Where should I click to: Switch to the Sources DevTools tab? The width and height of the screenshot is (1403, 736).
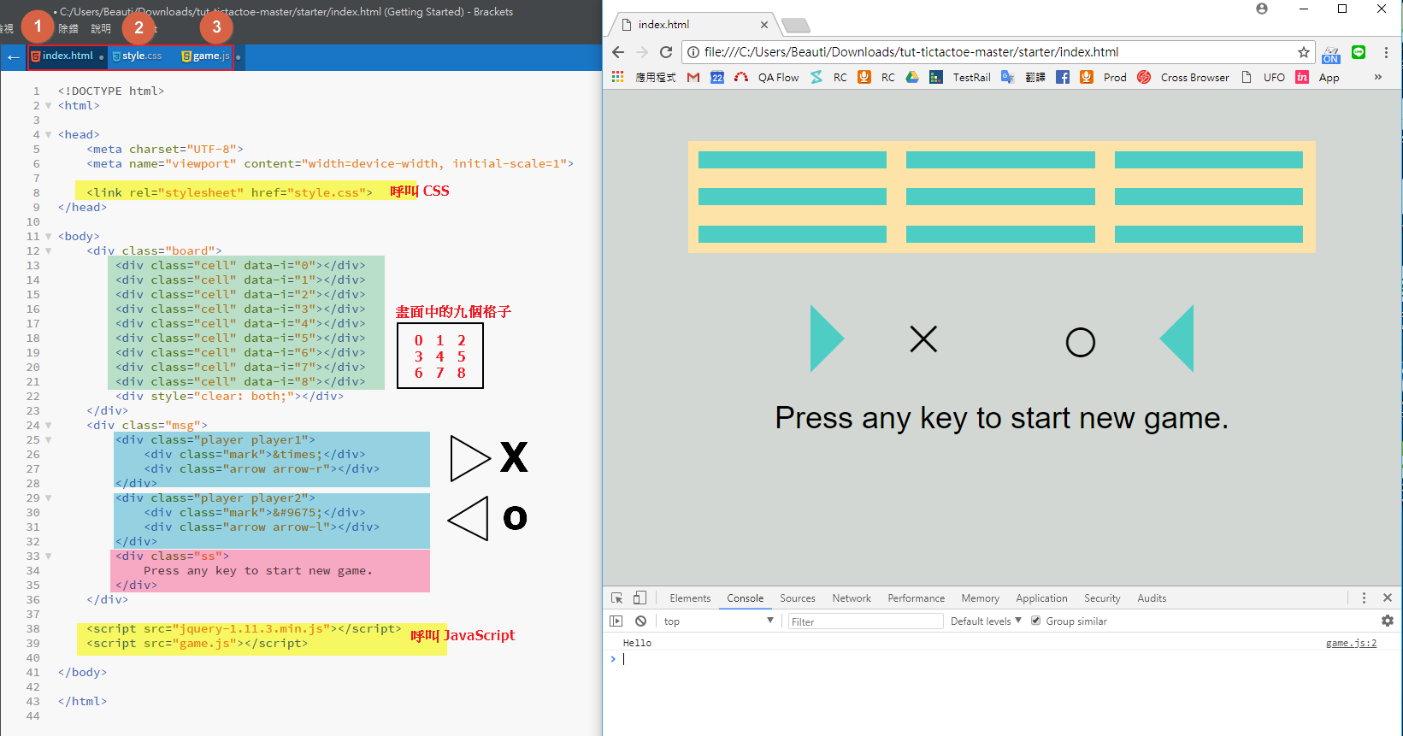(798, 598)
